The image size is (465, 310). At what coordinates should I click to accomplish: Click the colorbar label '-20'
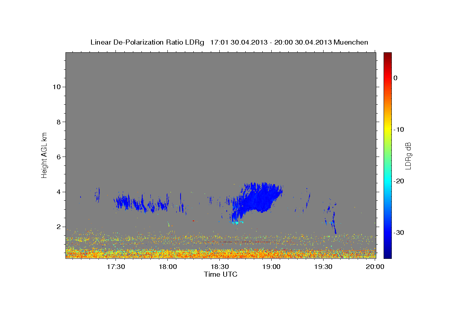click(x=399, y=181)
